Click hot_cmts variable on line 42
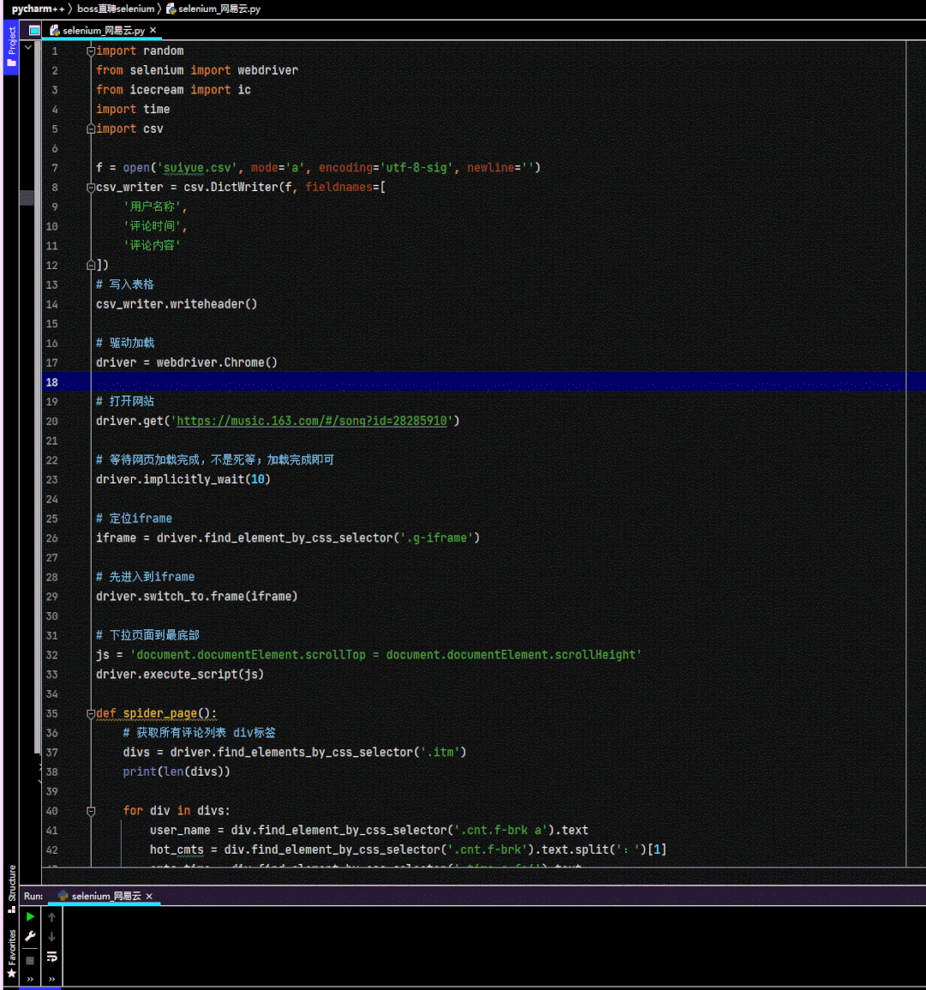This screenshot has width=926, height=990. point(177,849)
